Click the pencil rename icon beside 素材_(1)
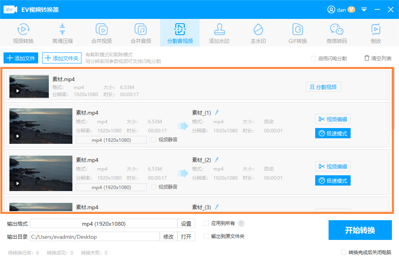399x260 pixels. pyautogui.click(x=217, y=112)
